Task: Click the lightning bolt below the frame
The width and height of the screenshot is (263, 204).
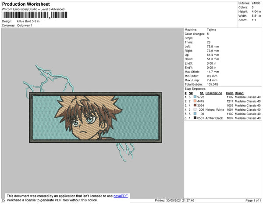Action: 125,152
